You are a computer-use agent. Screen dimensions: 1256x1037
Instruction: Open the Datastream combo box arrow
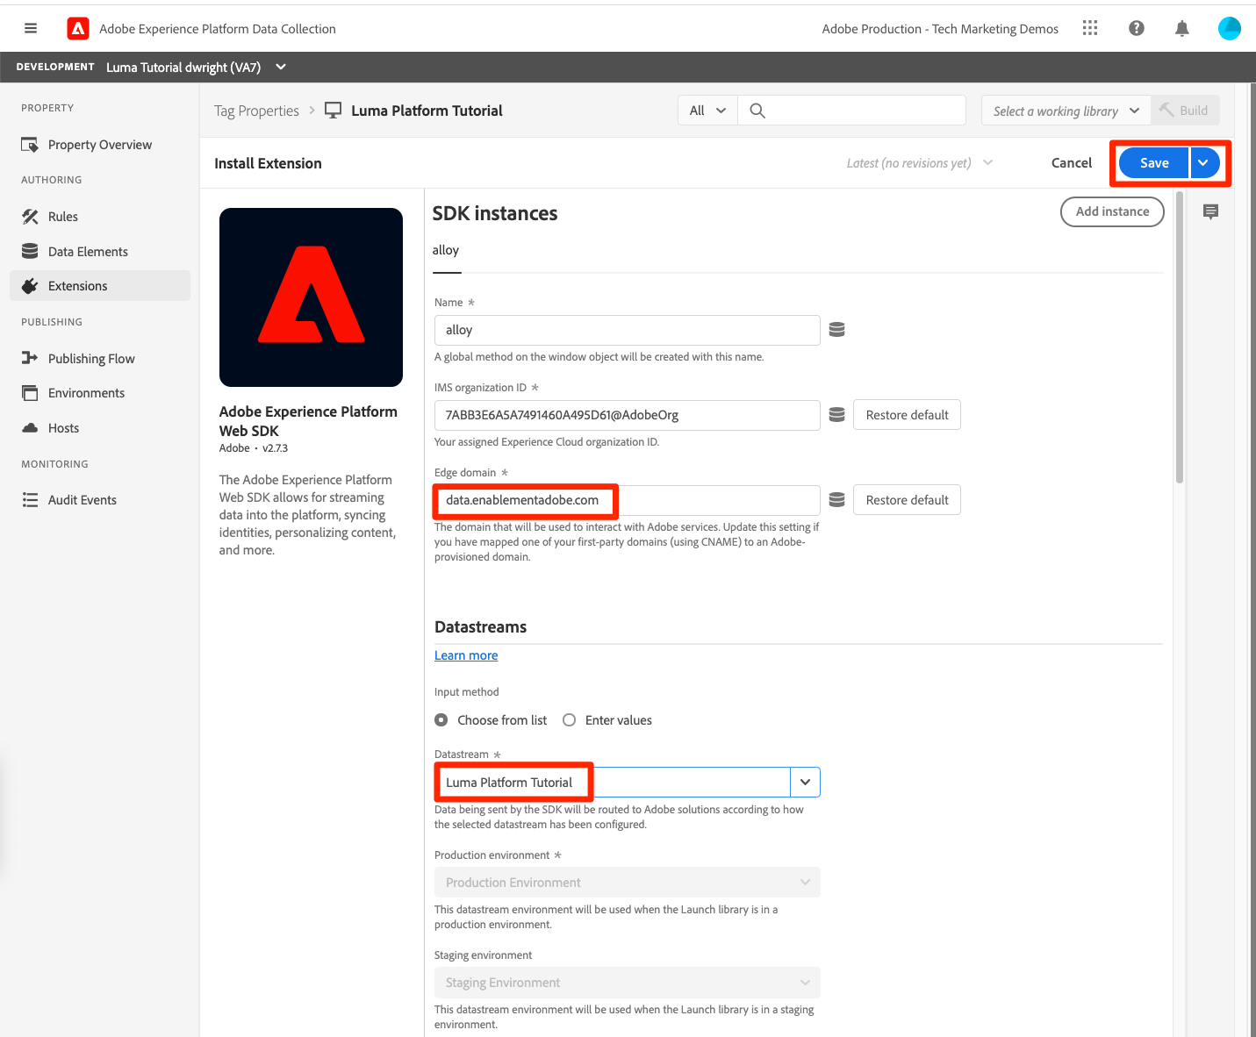point(805,783)
